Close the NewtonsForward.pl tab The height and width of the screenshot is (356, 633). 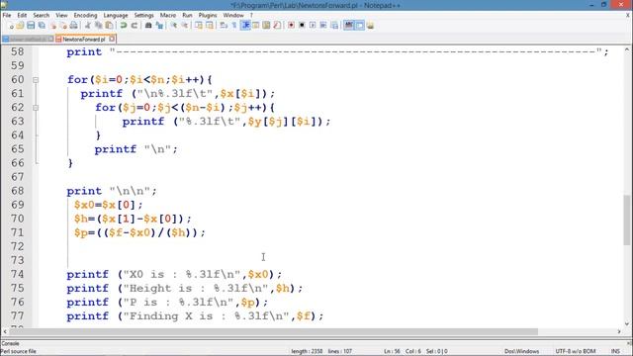coord(112,39)
